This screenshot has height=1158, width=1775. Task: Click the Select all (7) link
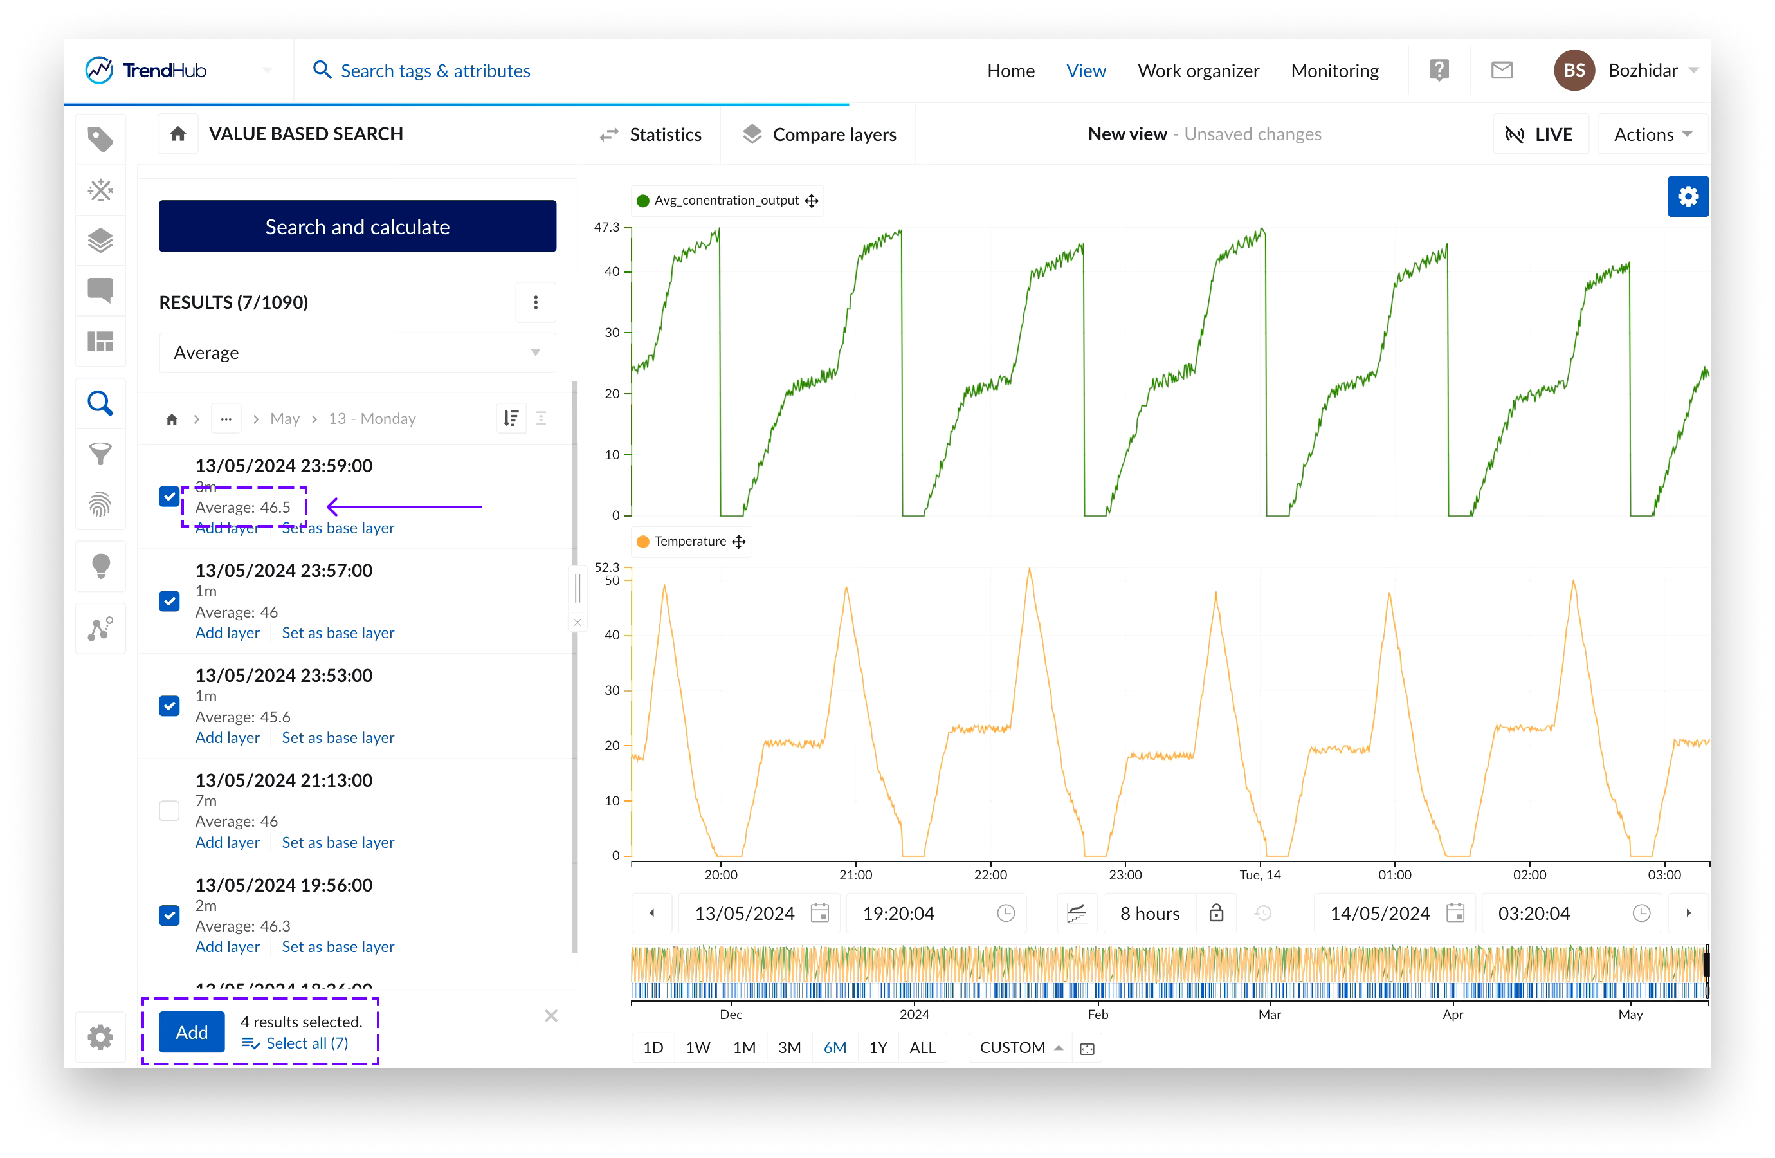coord(307,1043)
